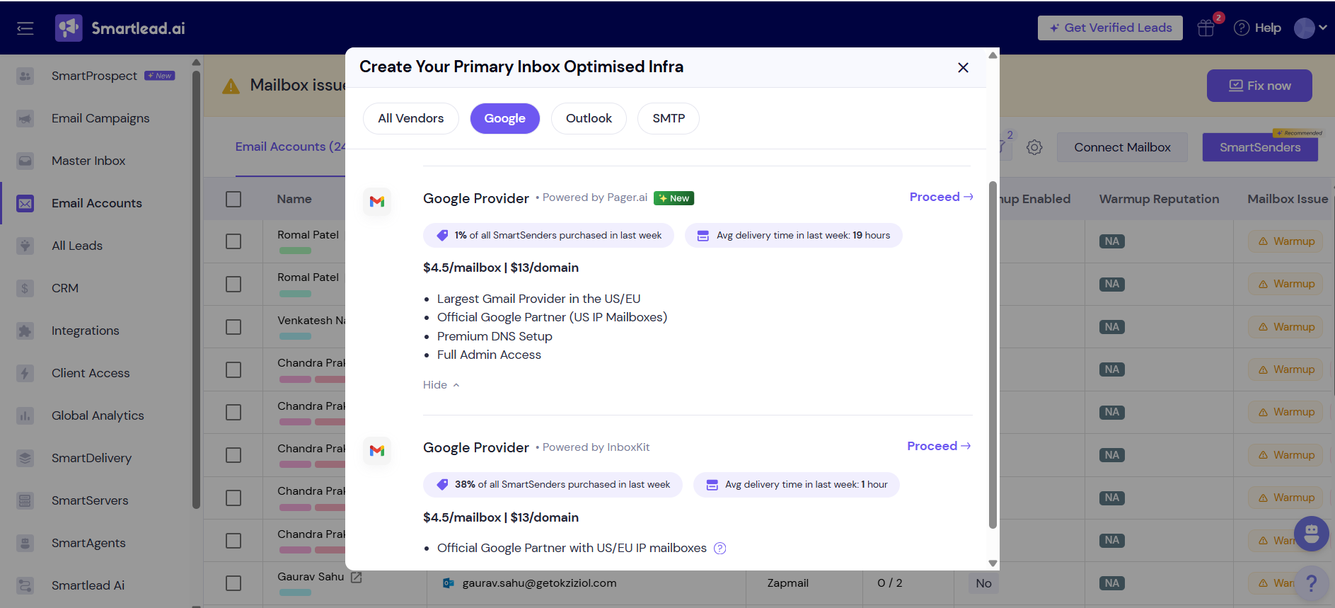Open the Help link in header
The width and height of the screenshot is (1335, 608).
(1258, 28)
